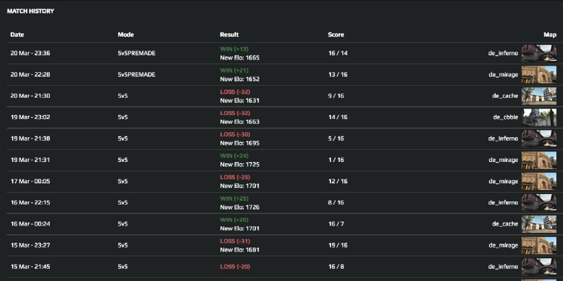Click the de_mirage thumbnail for 19 Mar 21:31
Viewport: 563px width, 281px height.
click(x=539, y=161)
